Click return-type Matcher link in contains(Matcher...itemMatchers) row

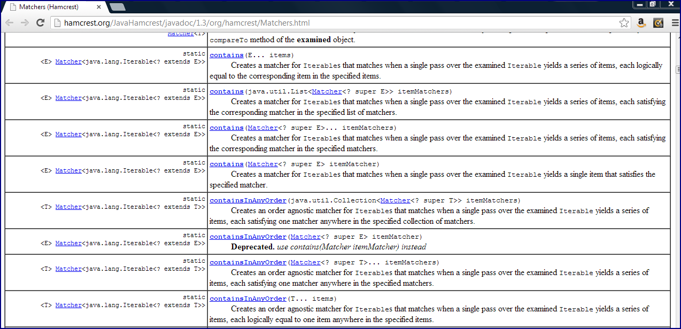pyautogui.click(x=68, y=134)
